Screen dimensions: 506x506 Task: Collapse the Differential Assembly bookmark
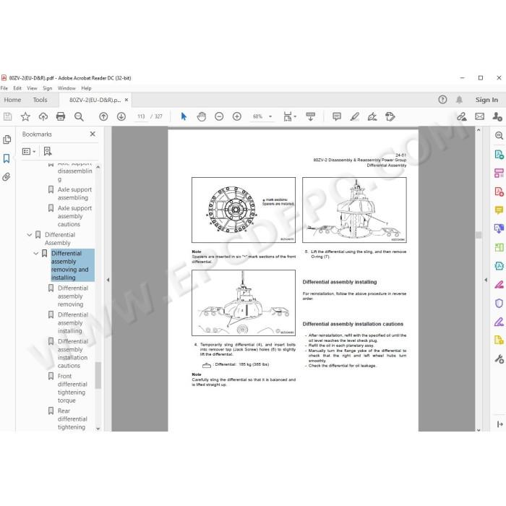tap(30, 235)
